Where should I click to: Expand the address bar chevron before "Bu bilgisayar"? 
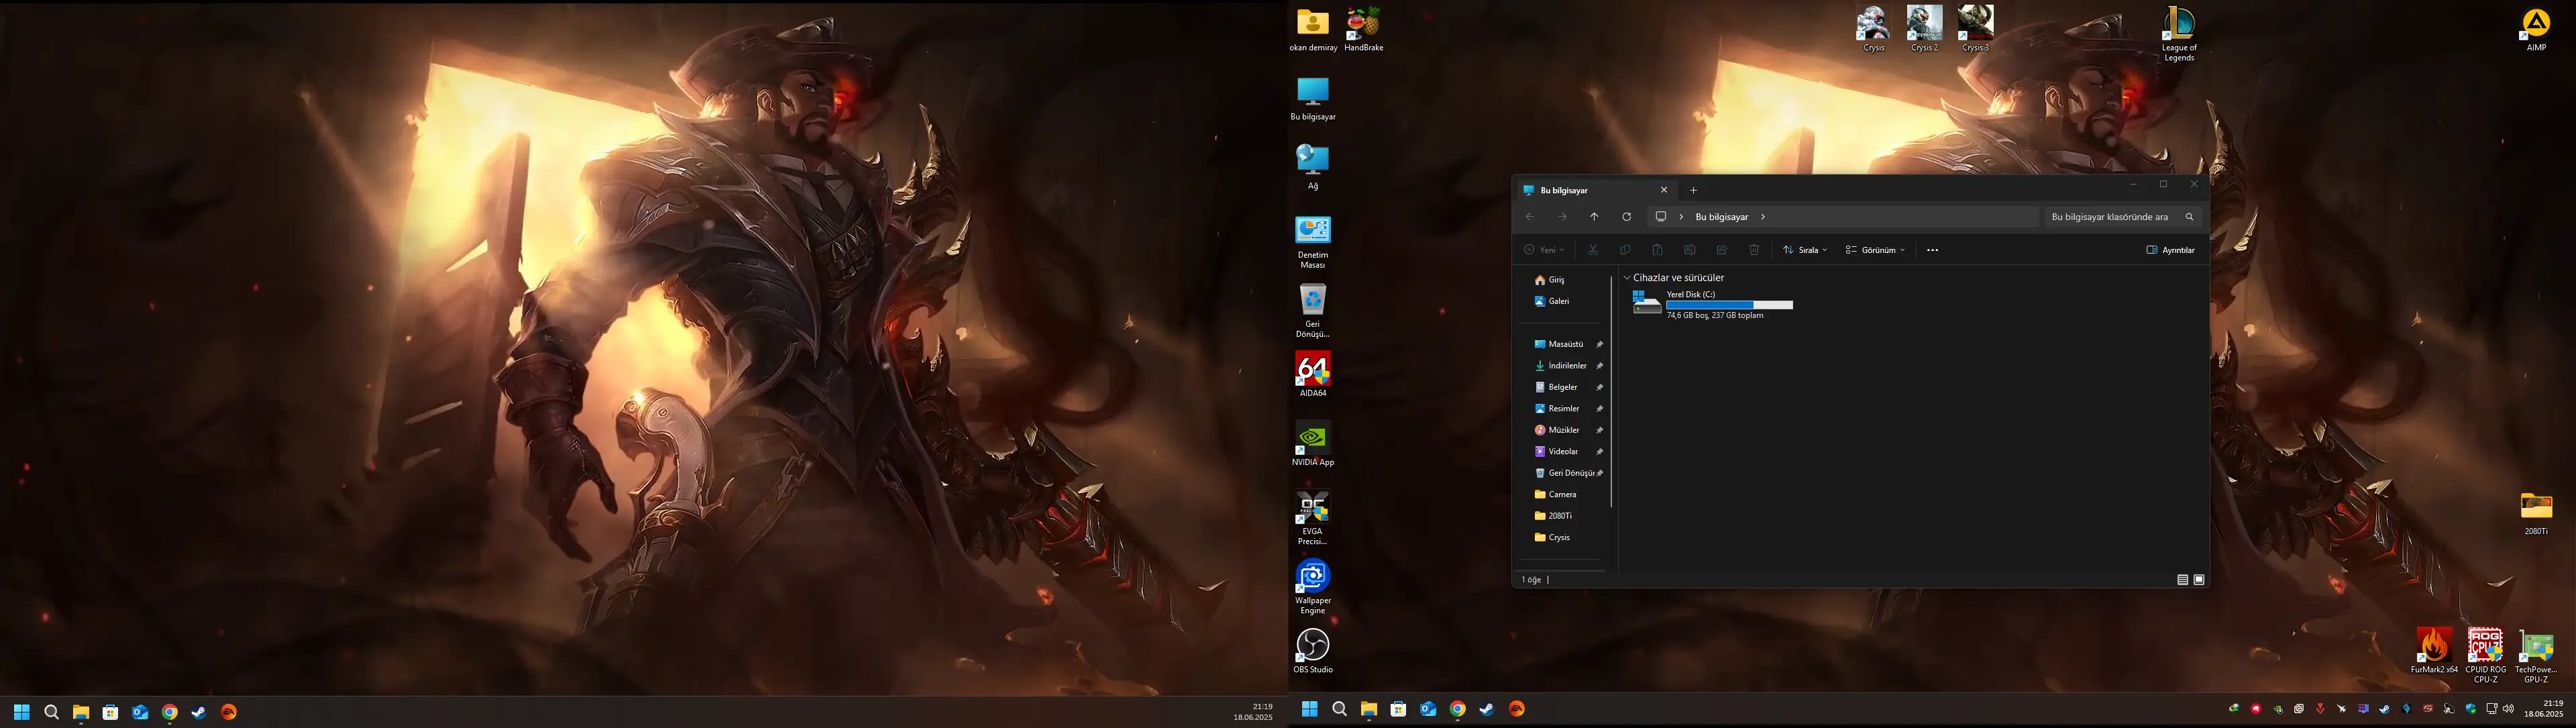pyautogui.click(x=1681, y=217)
